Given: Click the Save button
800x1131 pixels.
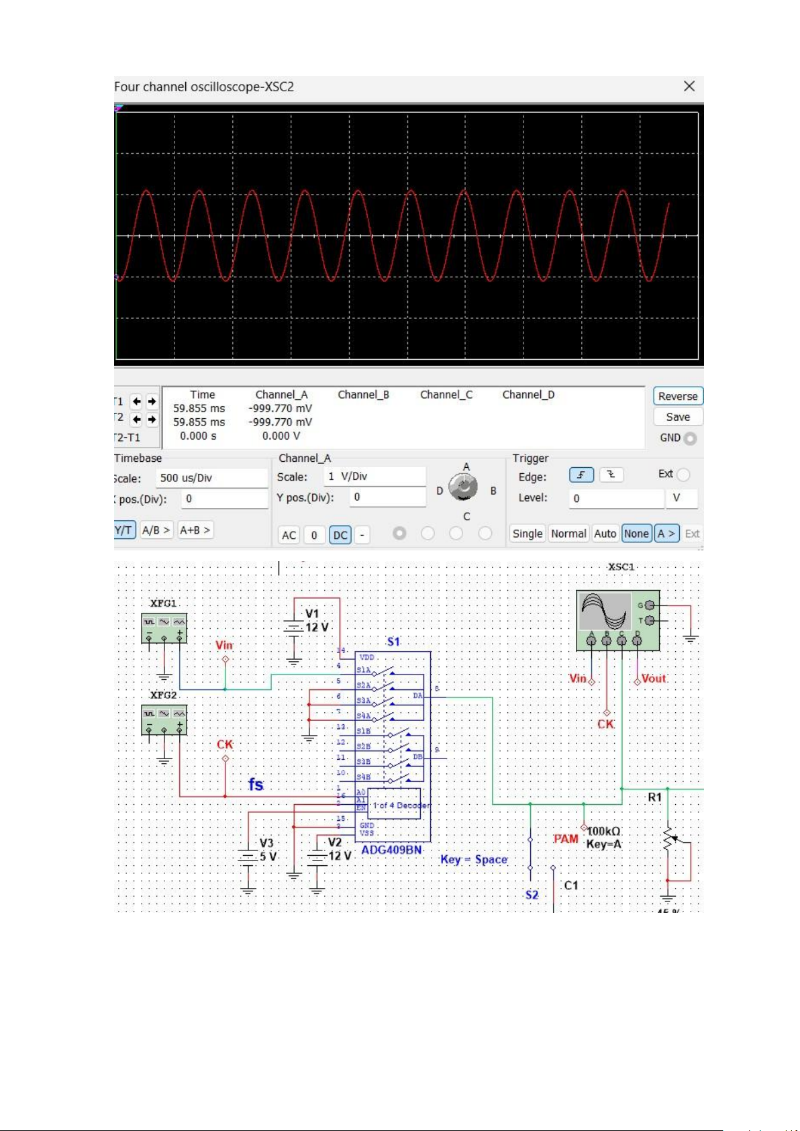Looking at the screenshot, I should pyautogui.click(x=678, y=417).
